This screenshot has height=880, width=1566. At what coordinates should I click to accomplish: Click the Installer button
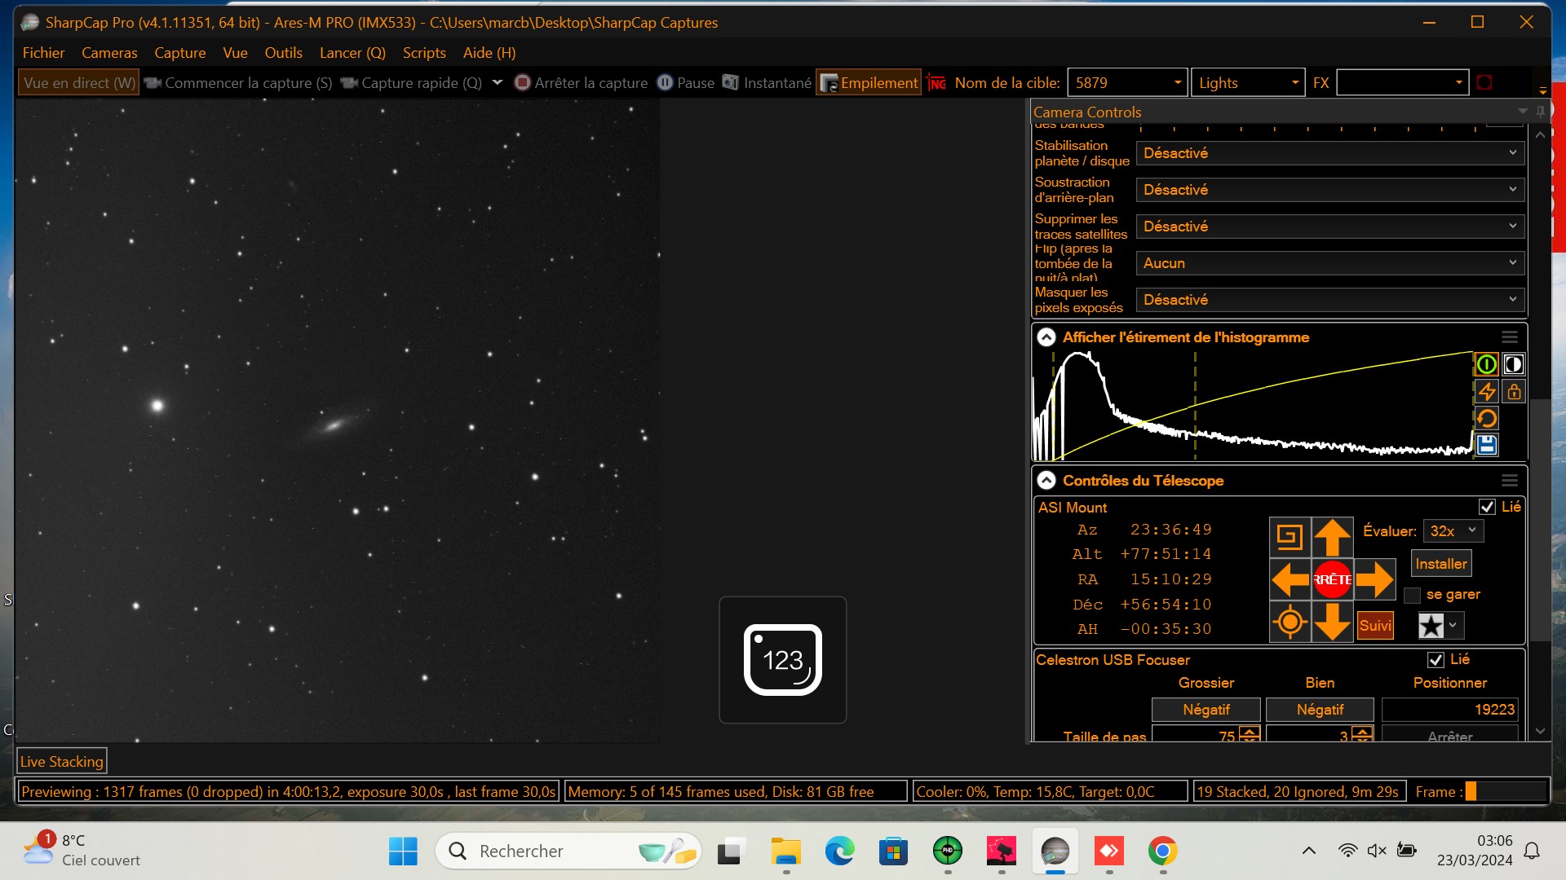pos(1440,564)
